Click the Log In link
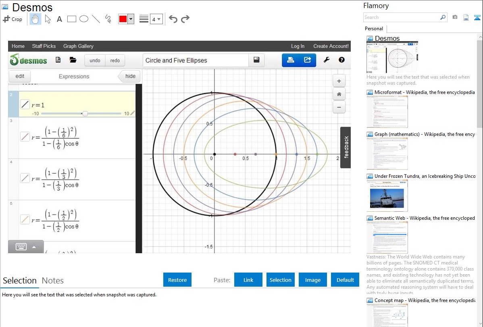This screenshot has width=483, height=327. pyautogui.click(x=298, y=46)
